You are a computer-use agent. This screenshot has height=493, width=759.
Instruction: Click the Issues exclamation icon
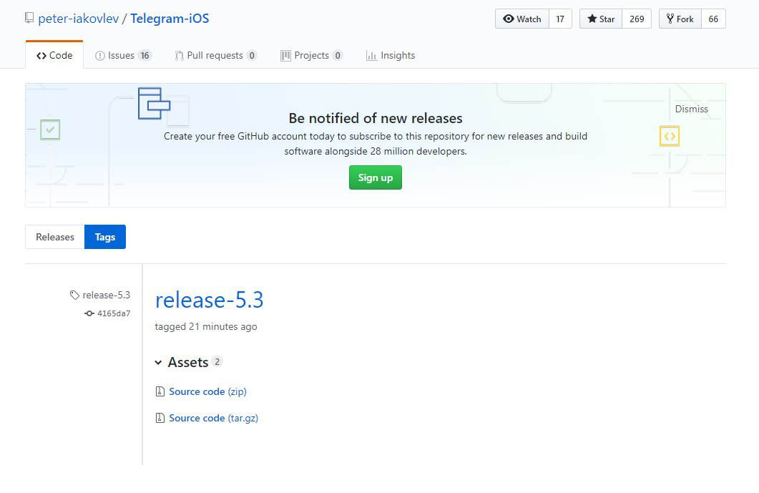pos(99,56)
